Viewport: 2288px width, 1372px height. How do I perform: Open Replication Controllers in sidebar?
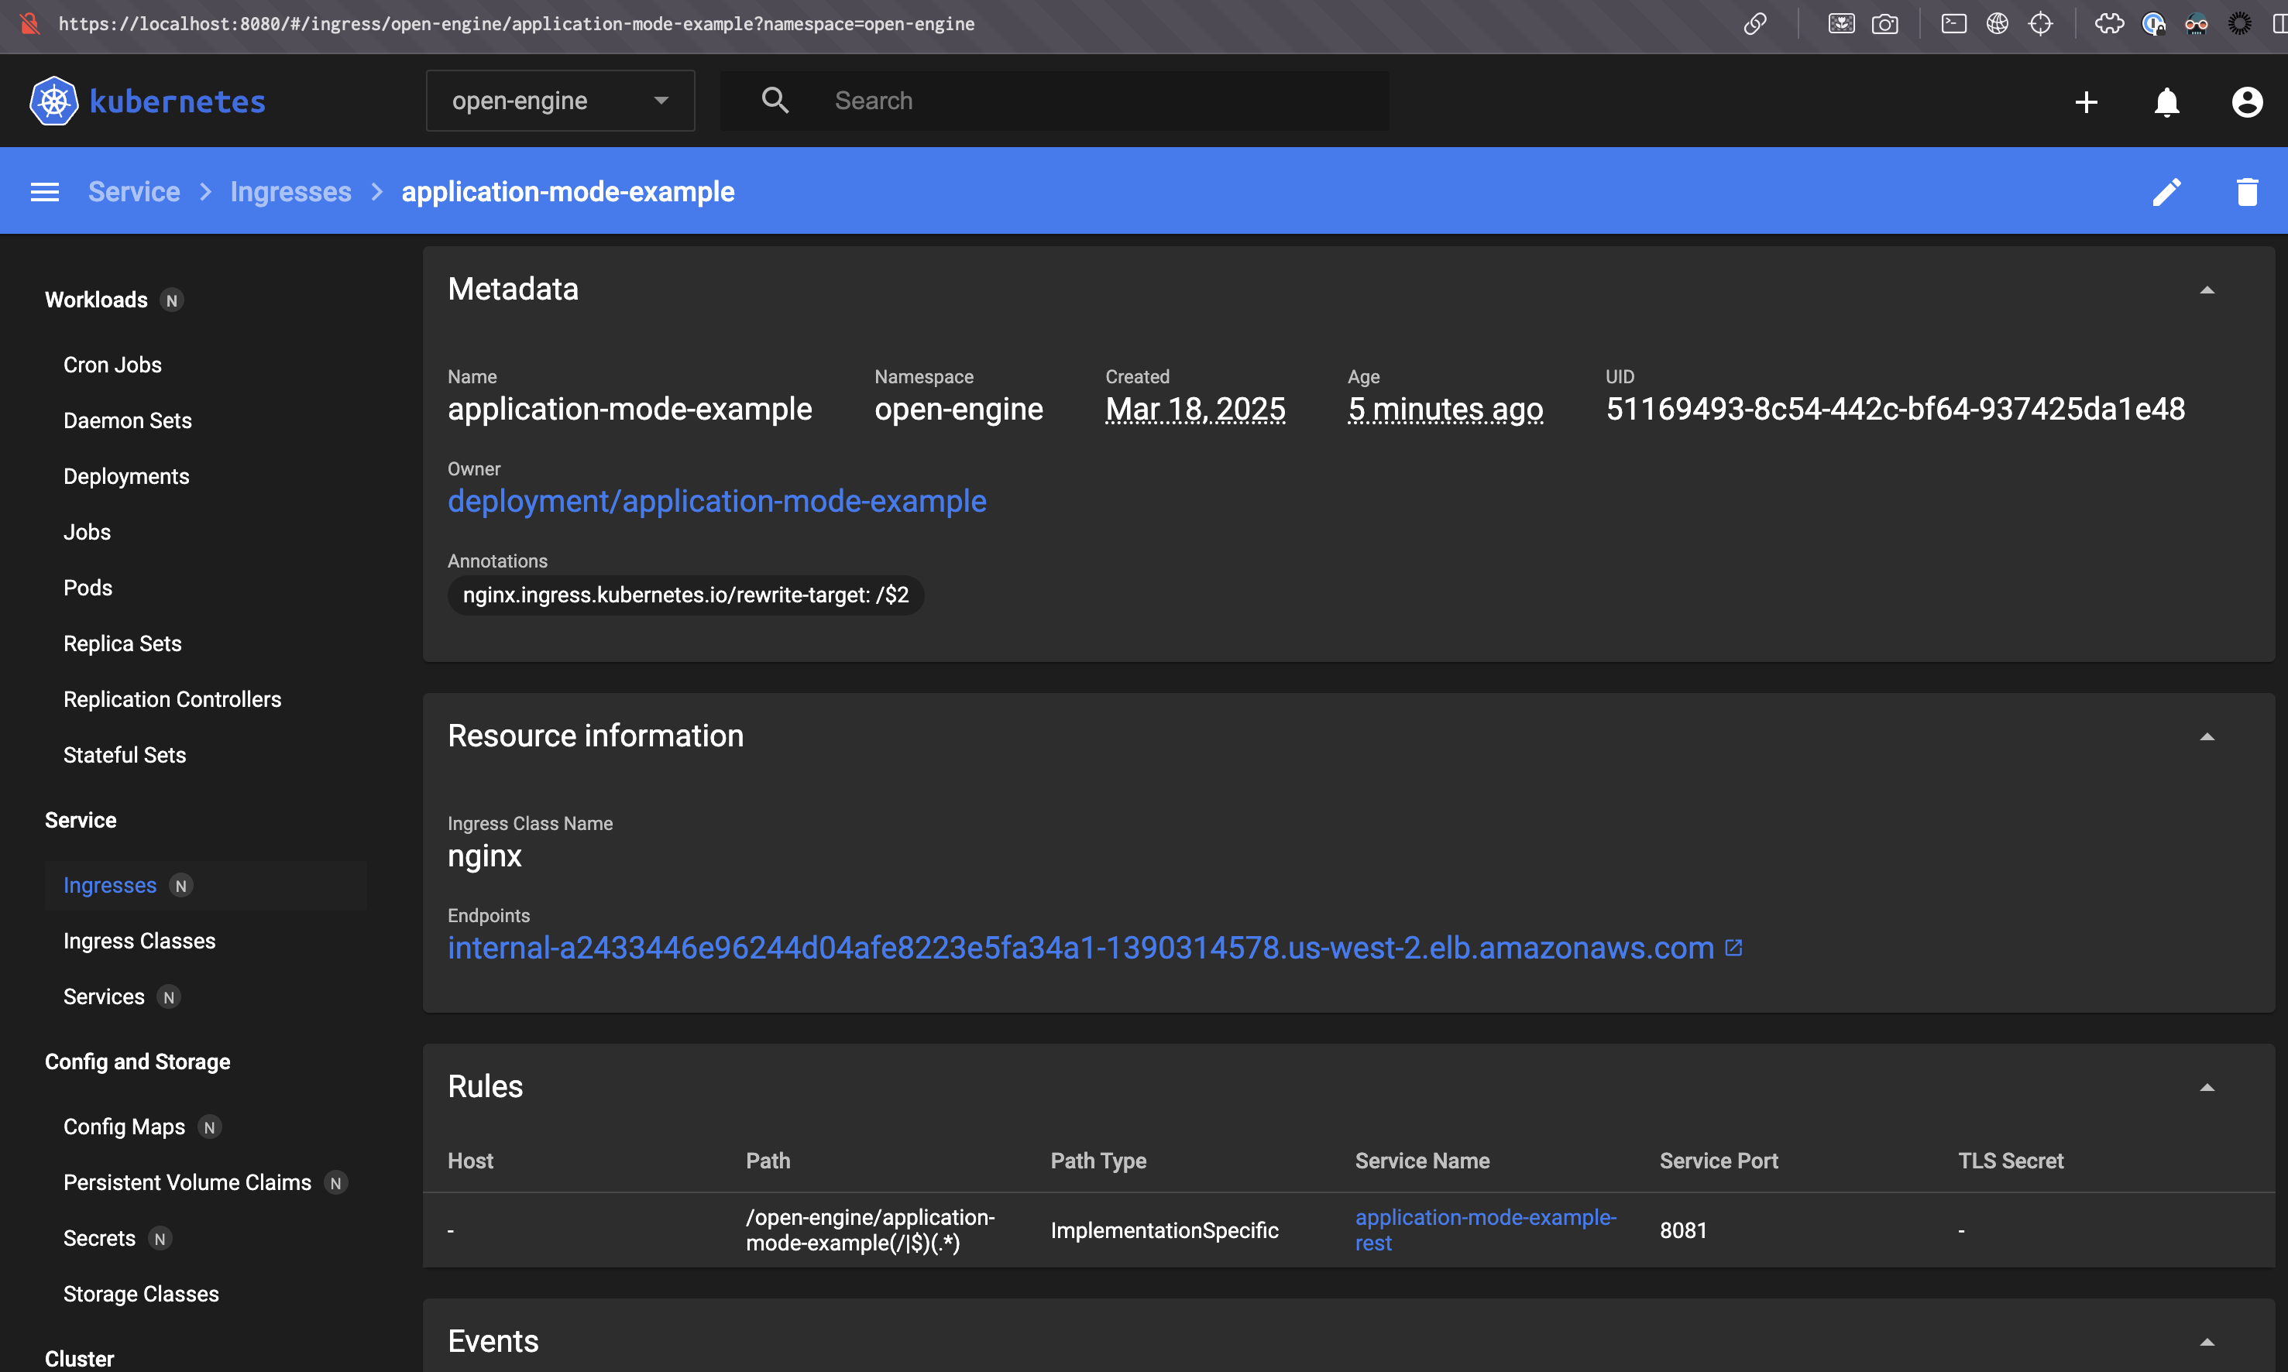172,699
